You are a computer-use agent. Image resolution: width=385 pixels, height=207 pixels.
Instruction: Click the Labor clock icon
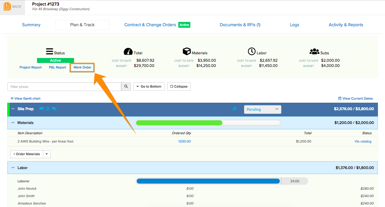pyautogui.click(x=252, y=51)
